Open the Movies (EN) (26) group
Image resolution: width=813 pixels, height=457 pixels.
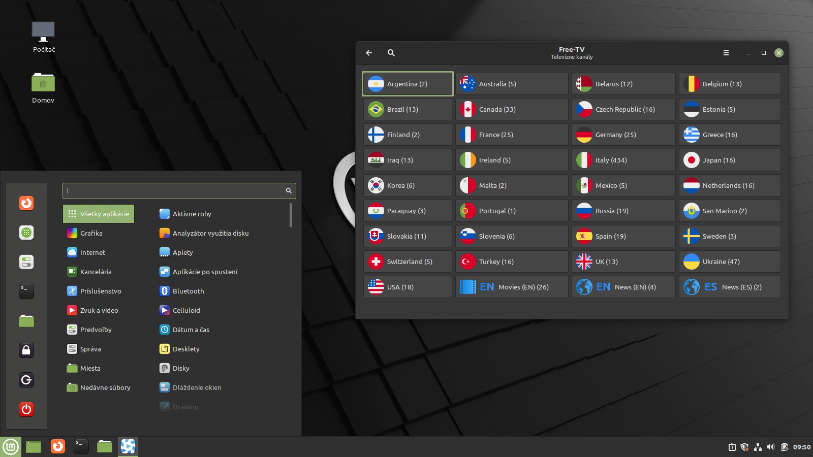tap(512, 287)
